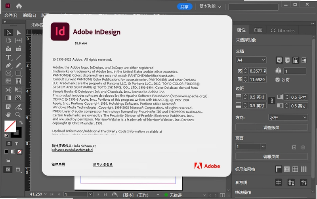Viewport: 317px width, 199px height.
Task: Open the status bar page number dropdown
Action: coord(90,194)
